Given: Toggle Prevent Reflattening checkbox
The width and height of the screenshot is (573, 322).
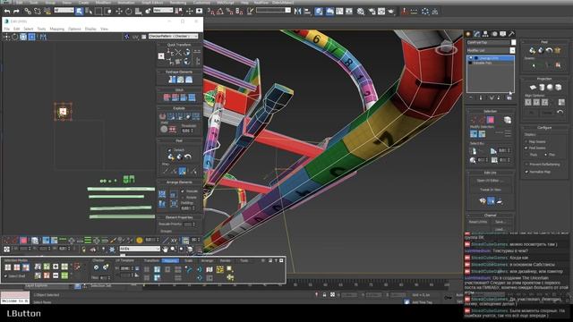Looking at the screenshot, I should pos(526,165).
